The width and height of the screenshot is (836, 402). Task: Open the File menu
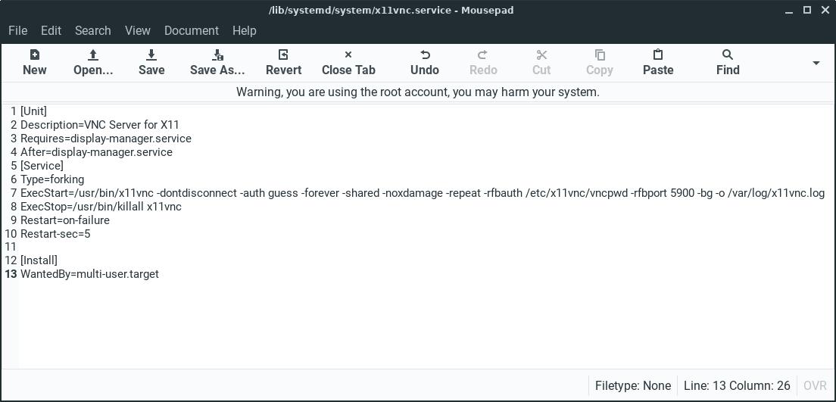coord(17,30)
